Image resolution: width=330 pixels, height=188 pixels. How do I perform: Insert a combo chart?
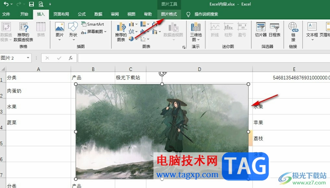point(155,31)
